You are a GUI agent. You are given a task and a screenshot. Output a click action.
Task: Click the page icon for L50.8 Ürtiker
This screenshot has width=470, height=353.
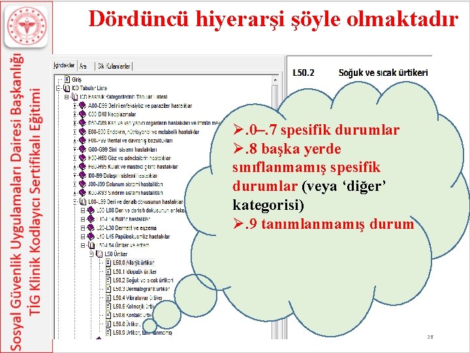point(108,324)
